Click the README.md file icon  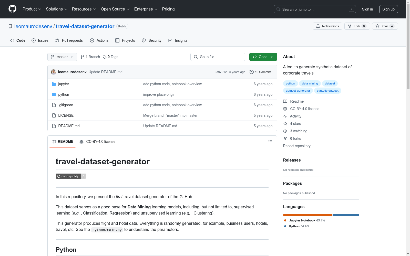pos(54,126)
